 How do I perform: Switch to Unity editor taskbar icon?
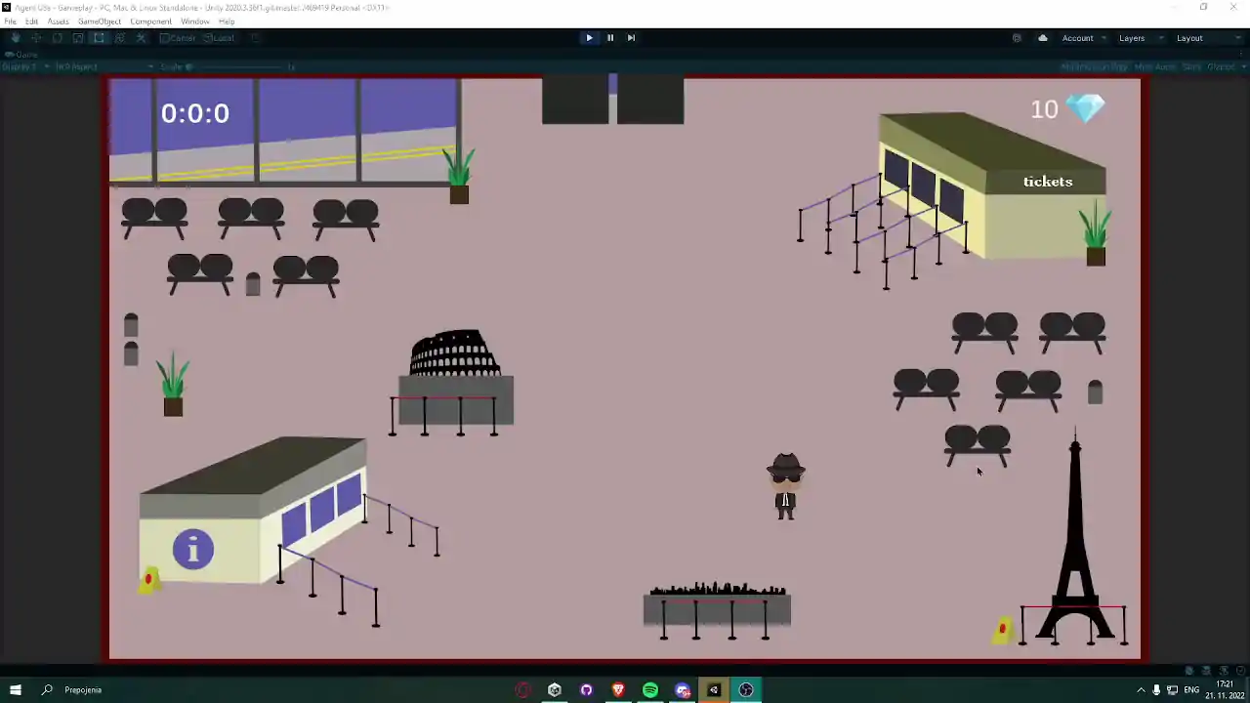click(x=714, y=690)
